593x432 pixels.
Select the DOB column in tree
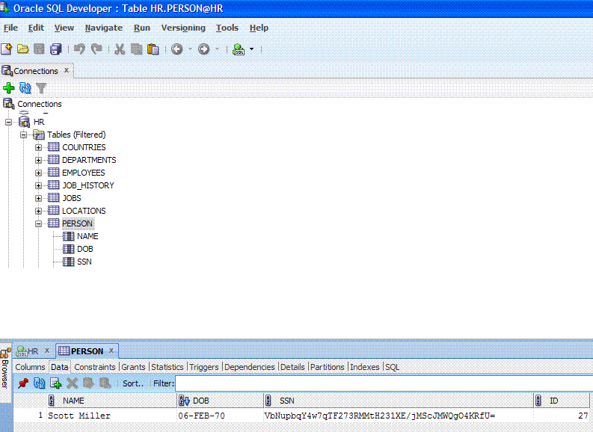tap(85, 249)
